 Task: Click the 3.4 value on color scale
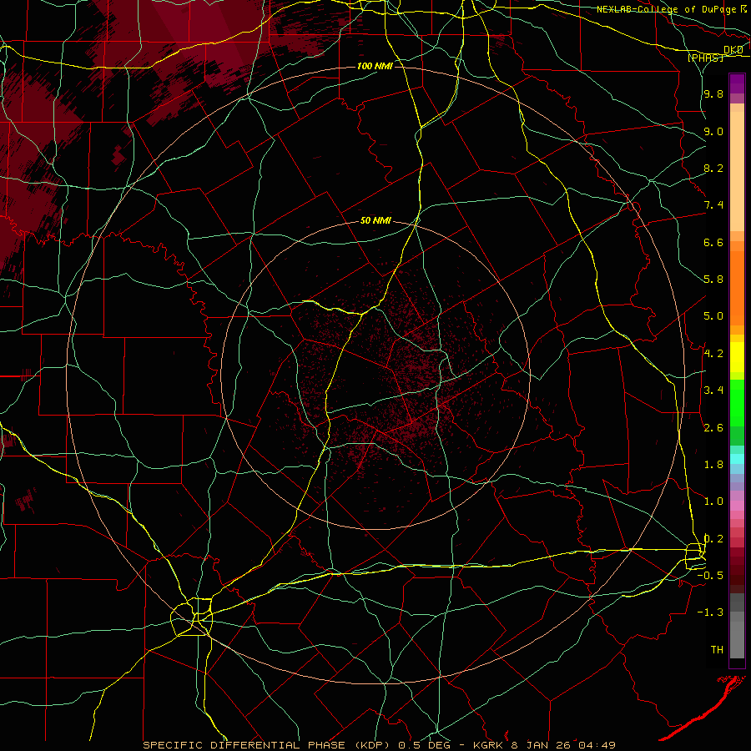tap(713, 391)
